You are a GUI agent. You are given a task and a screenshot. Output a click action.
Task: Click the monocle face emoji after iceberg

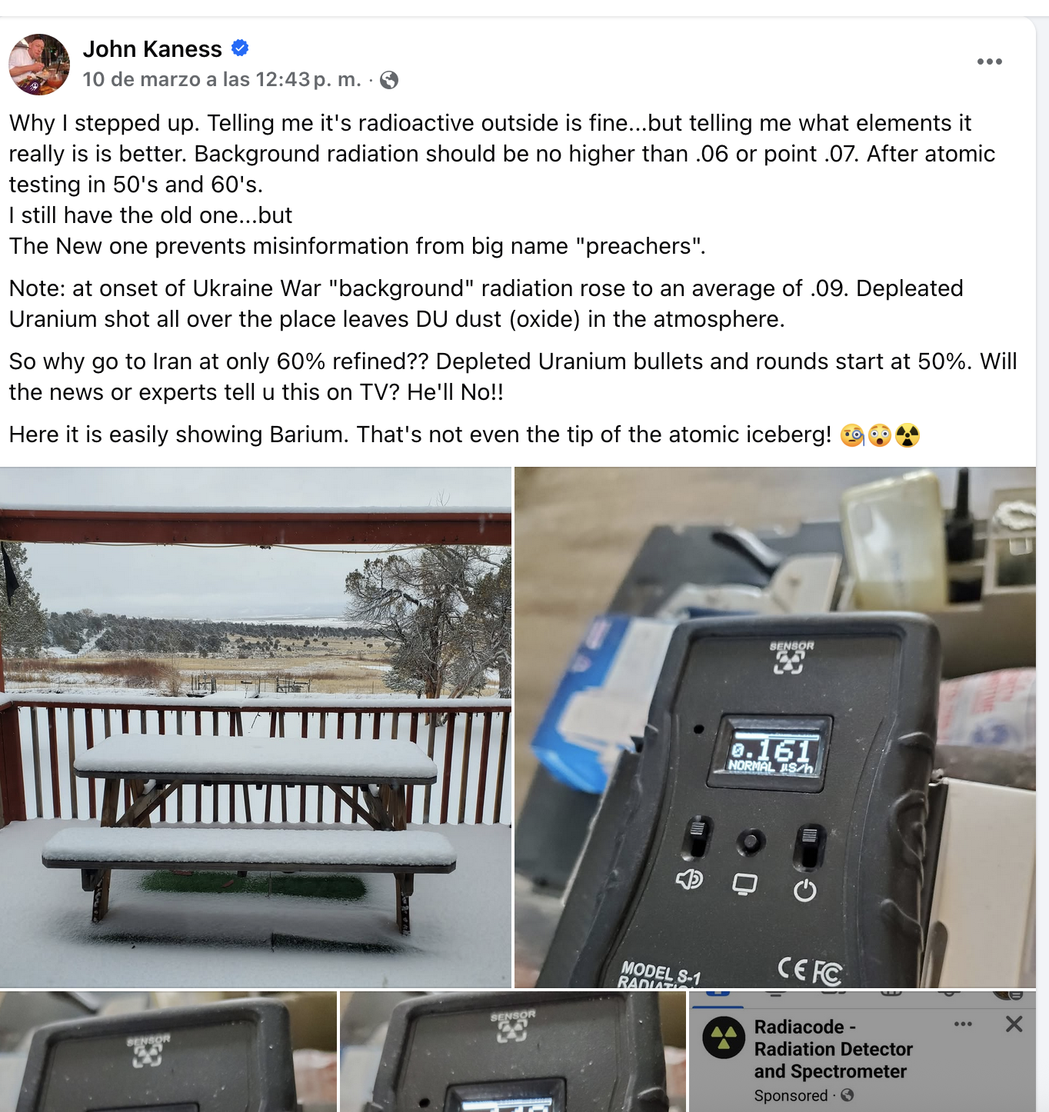[x=852, y=435]
